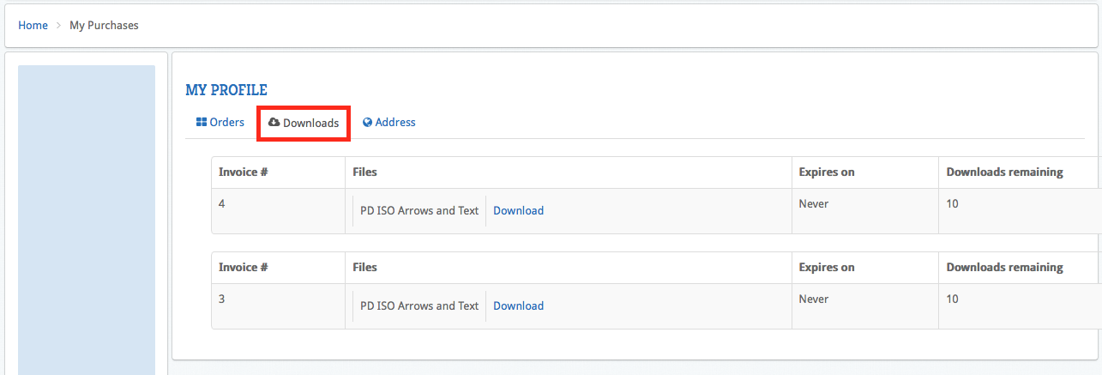
Task: Download the file for invoice 4
Action: [518, 210]
